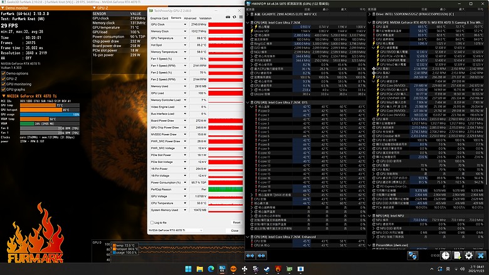Click HWiNFO settings gear icon
The width and height of the screenshot is (489, 275).
click(469, 256)
